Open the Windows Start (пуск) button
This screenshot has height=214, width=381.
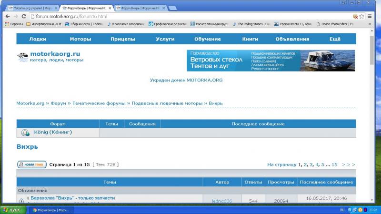[x=12, y=210]
